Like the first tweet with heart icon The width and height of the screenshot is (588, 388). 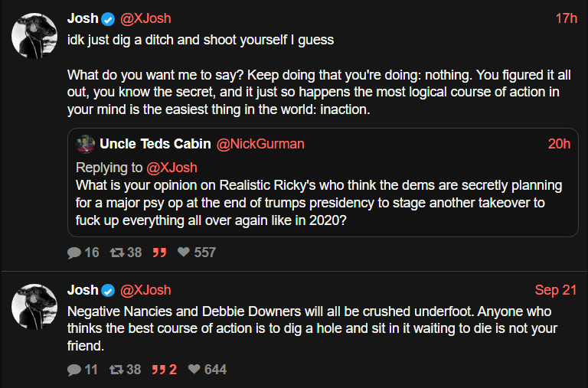click(184, 252)
